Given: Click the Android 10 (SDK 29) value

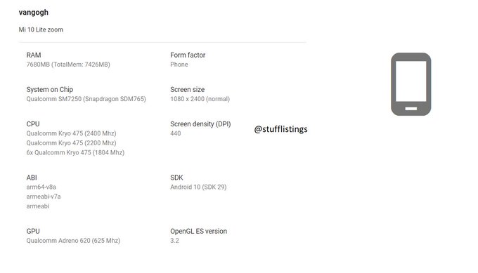Looking at the screenshot, I should tap(198, 187).
